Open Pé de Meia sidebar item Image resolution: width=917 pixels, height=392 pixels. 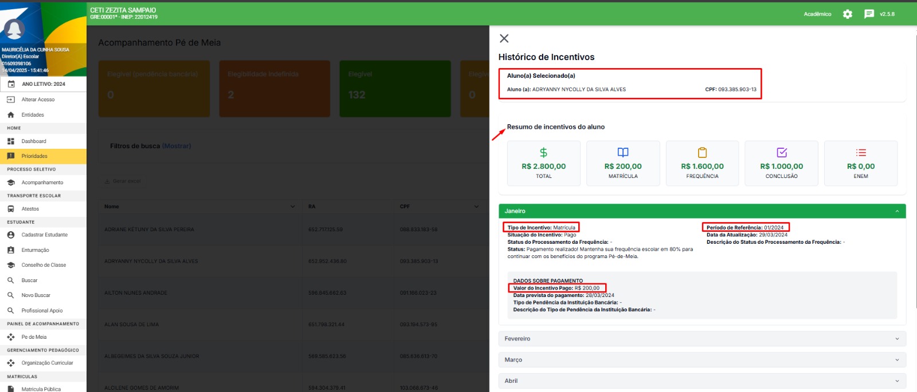point(34,337)
